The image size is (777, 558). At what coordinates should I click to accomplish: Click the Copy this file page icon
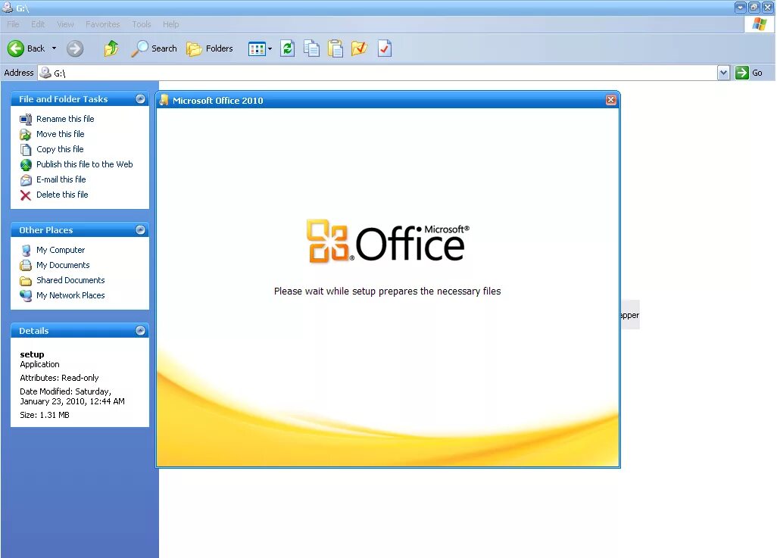tap(26, 150)
